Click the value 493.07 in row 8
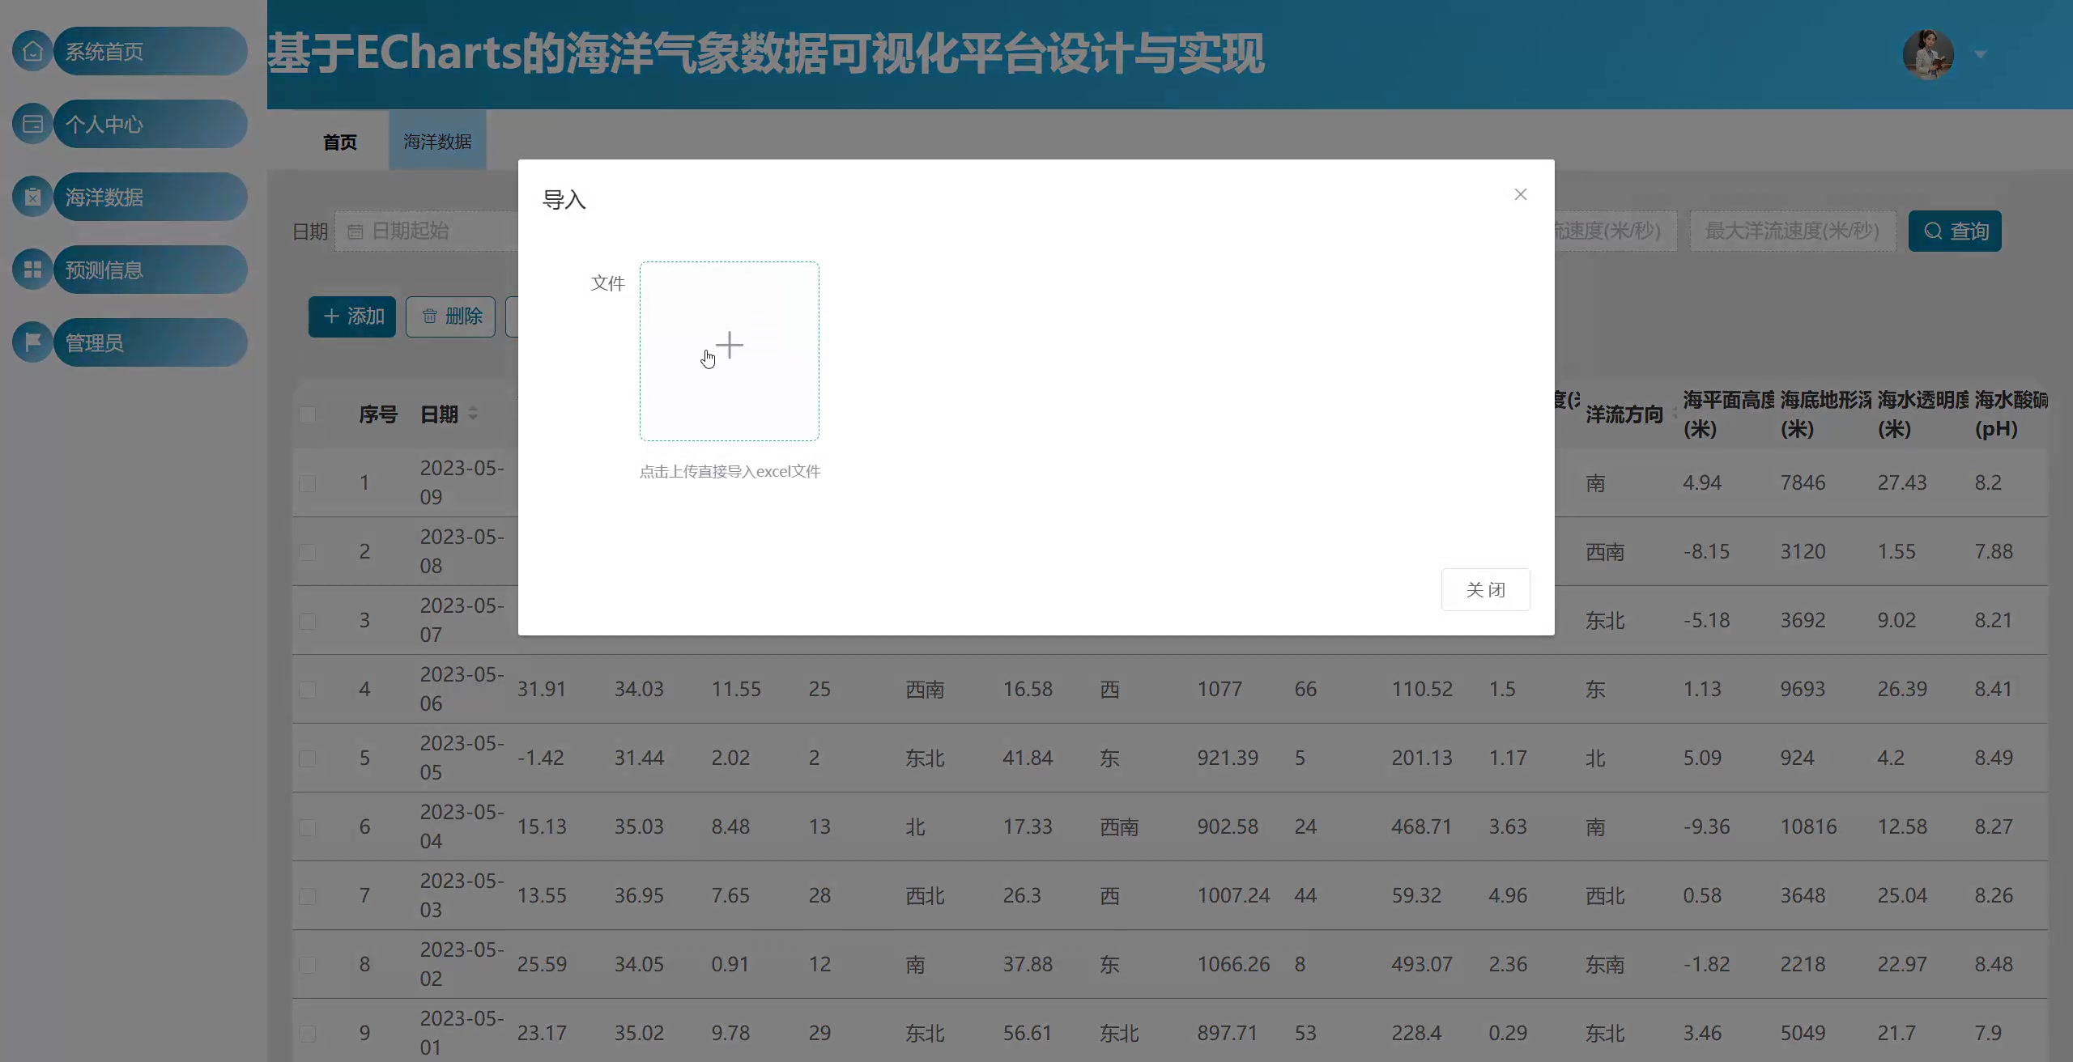 (1422, 964)
